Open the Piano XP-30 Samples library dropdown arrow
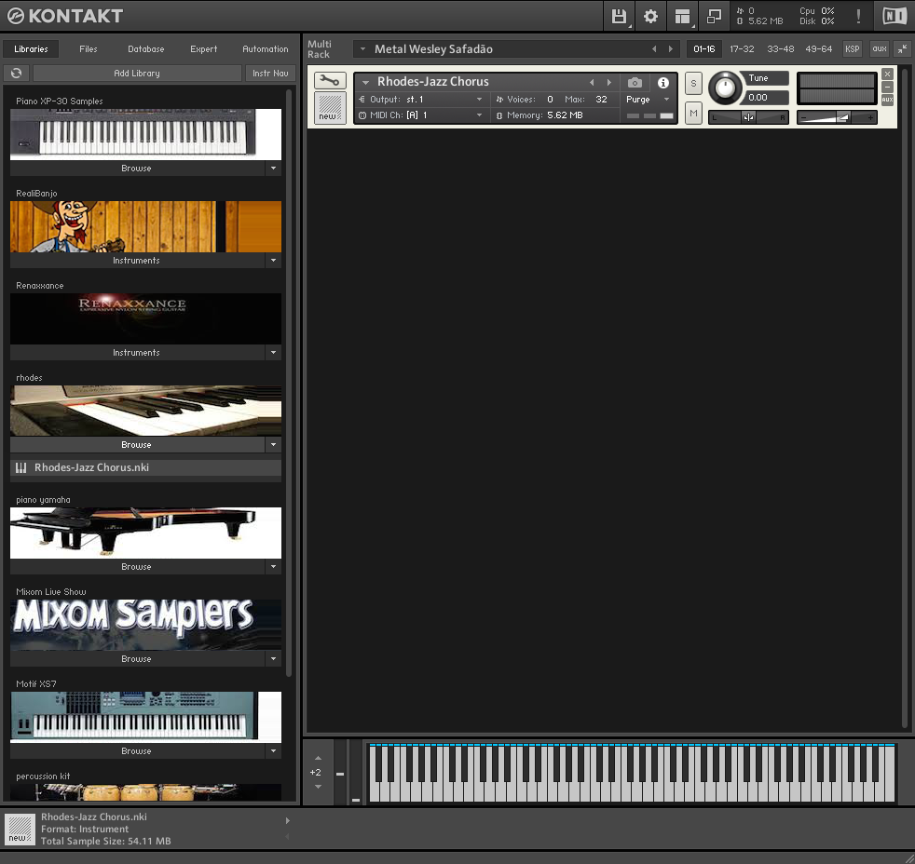The width and height of the screenshot is (915, 864). pyautogui.click(x=273, y=168)
